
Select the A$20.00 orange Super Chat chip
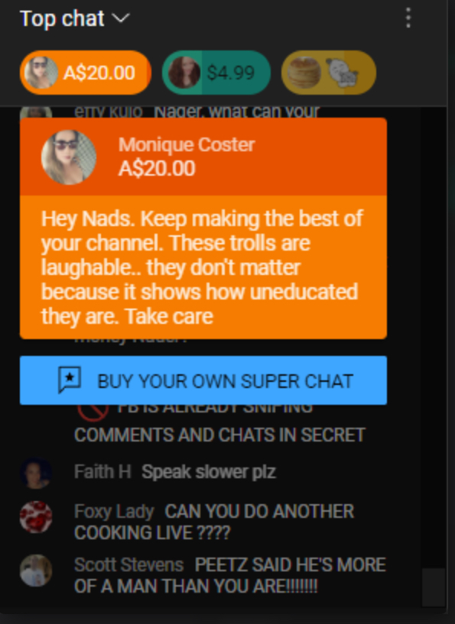pos(86,73)
